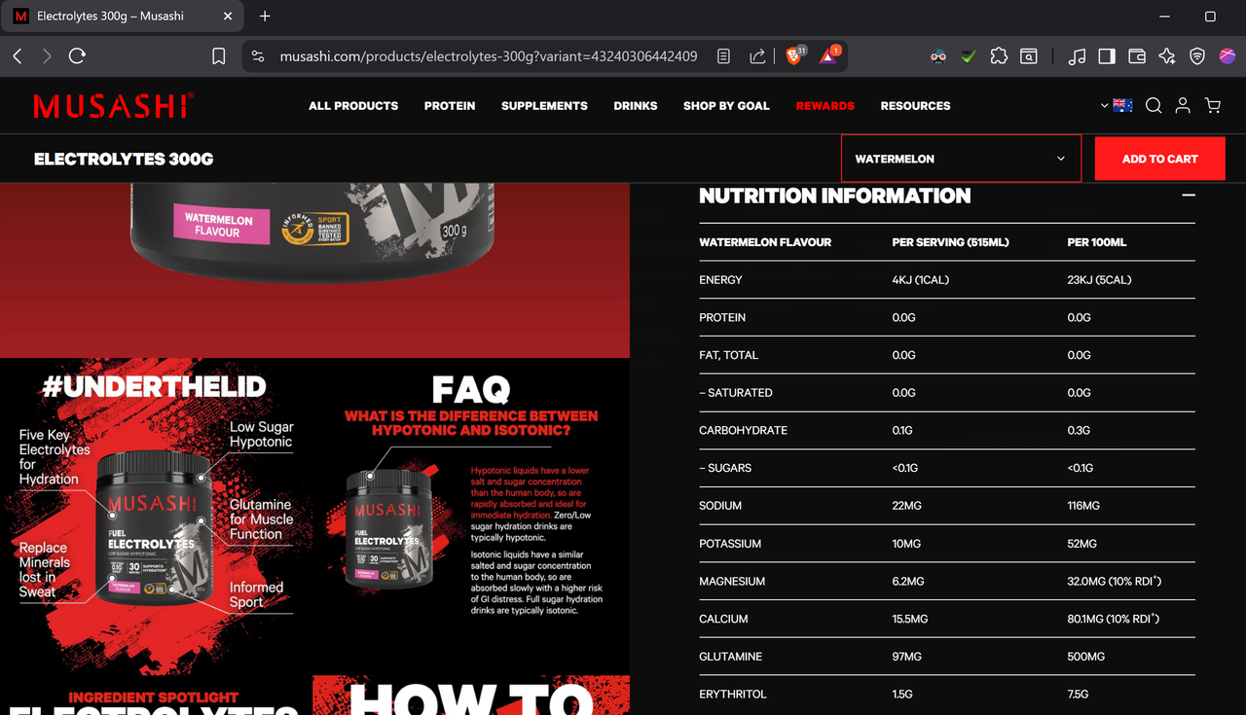1246x715 pixels.
Task: Open the Rewards page
Action: 825,106
